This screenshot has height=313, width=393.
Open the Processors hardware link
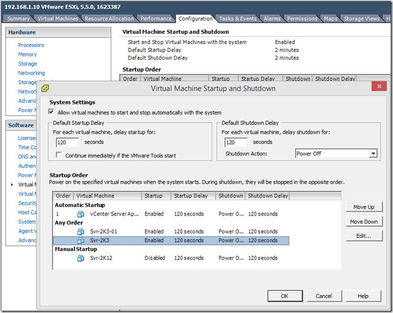click(x=31, y=45)
